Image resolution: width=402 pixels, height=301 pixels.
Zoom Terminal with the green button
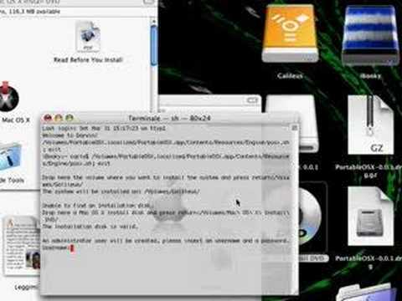[70, 118]
